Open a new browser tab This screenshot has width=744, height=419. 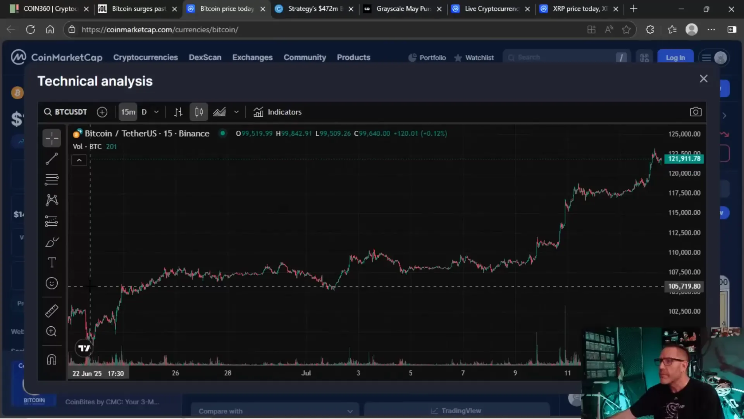coord(634,9)
